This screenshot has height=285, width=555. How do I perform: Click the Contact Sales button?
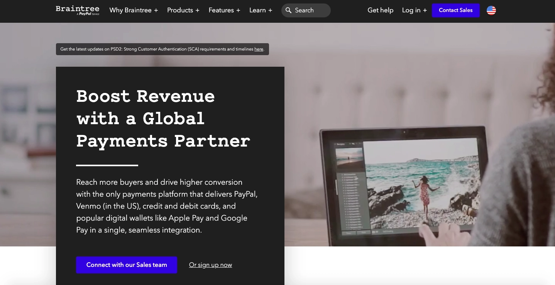click(x=456, y=10)
